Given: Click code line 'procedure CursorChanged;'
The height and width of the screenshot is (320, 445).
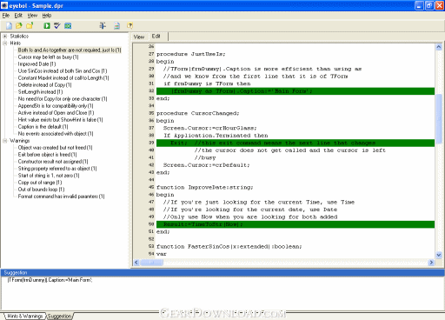Looking at the screenshot, I should (198, 113).
